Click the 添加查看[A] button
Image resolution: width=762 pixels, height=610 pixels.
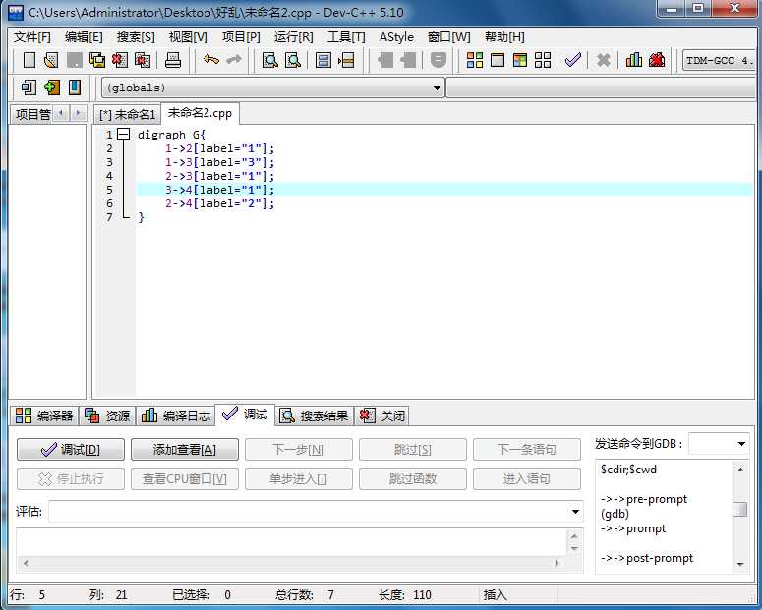coord(185,450)
